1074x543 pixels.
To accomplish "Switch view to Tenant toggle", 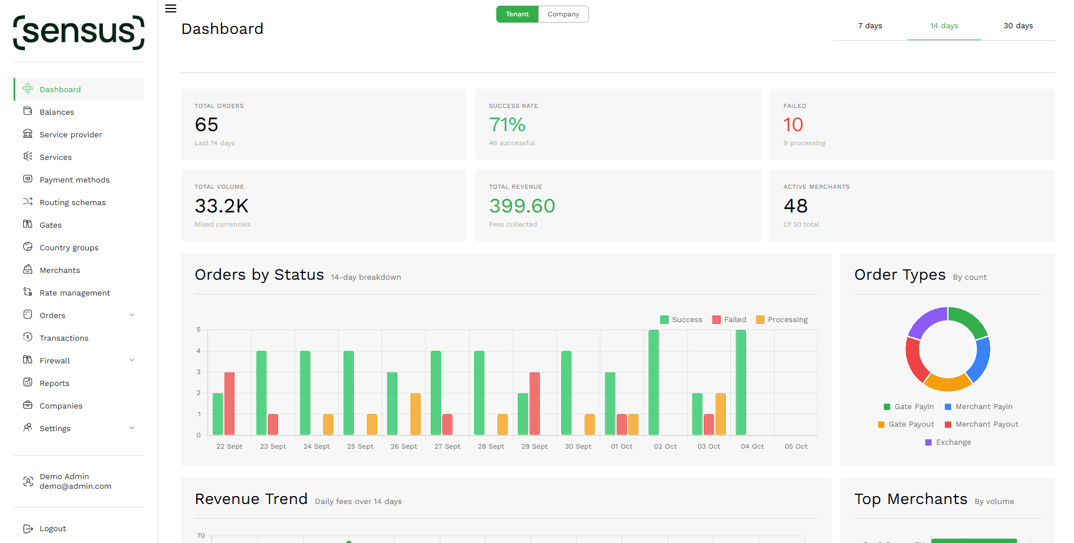I will [x=517, y=14].
